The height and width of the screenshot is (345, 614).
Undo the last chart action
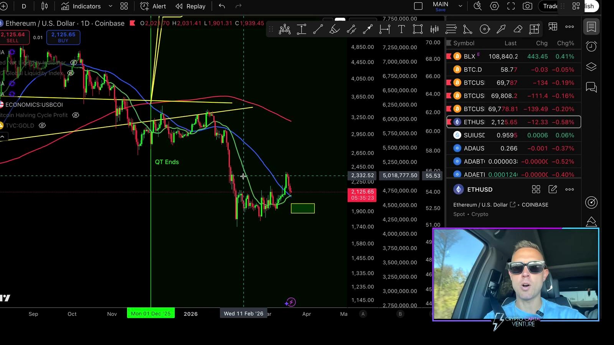click(x=222, y=6)
